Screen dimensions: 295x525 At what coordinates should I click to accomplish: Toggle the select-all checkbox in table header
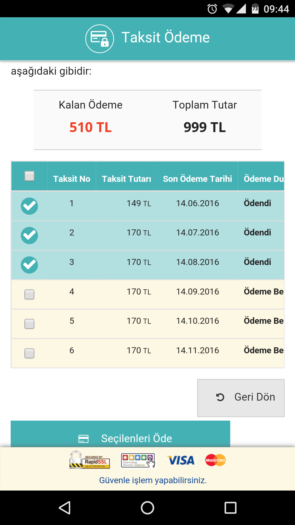coord(29,176)
